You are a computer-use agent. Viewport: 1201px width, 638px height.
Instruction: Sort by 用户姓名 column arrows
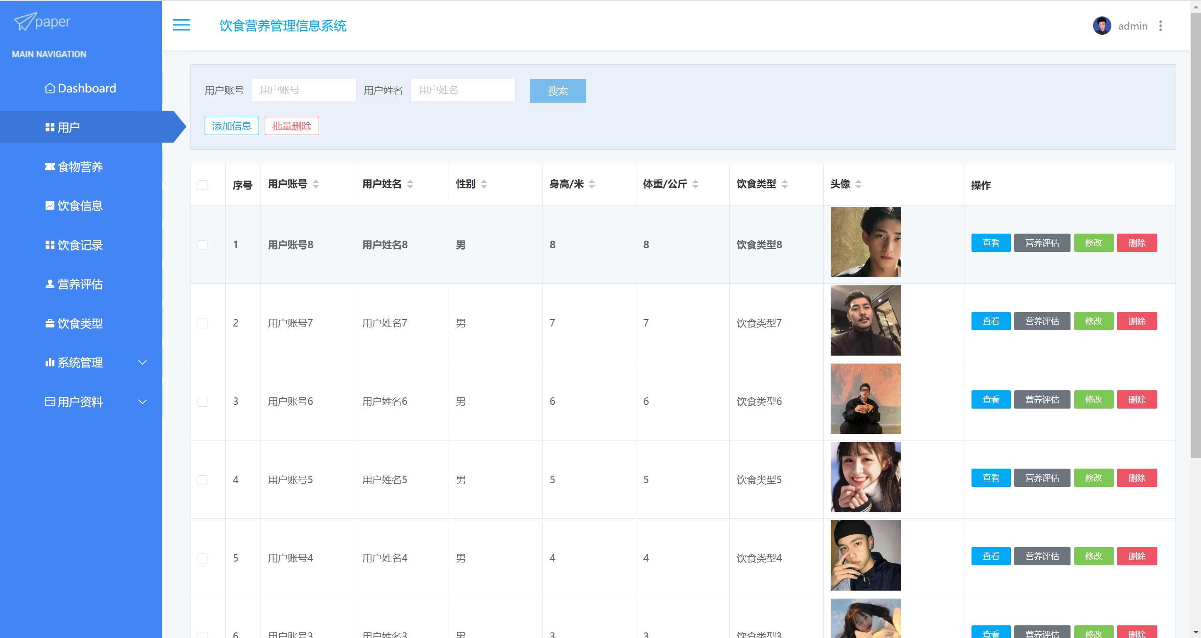coord(410,184)
